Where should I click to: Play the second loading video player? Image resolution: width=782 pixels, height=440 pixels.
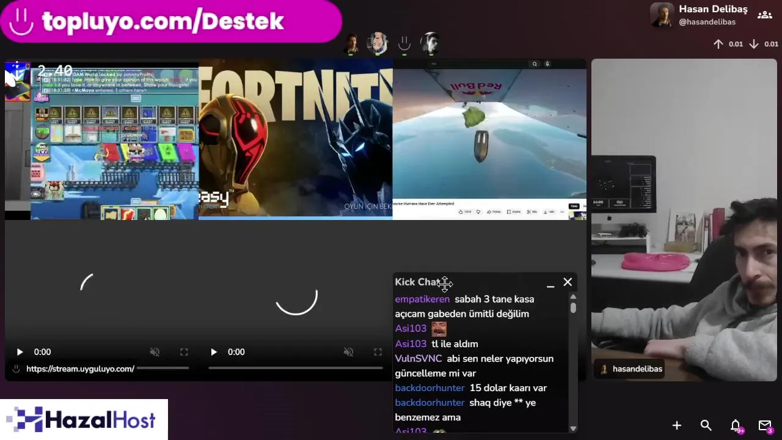tap(213, 352)
